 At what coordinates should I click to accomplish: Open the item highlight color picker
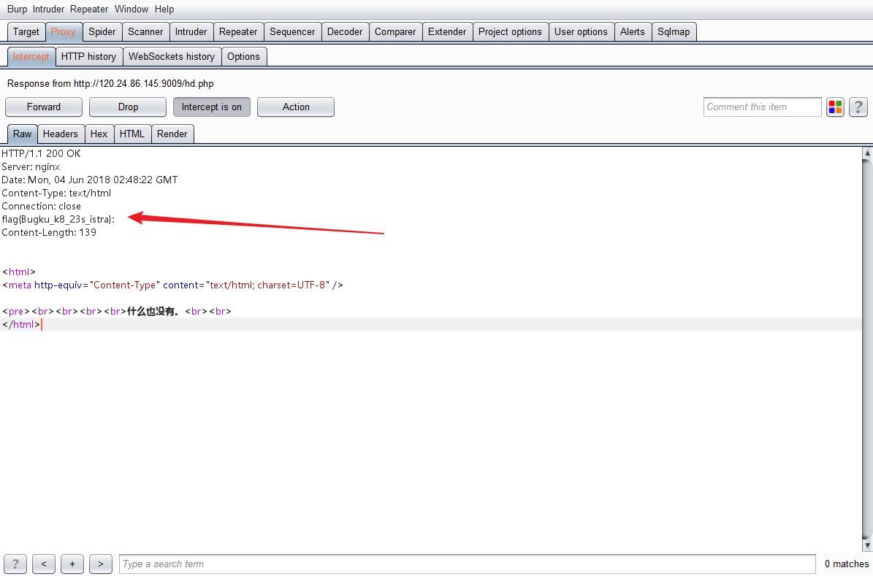tap(835, 107)
